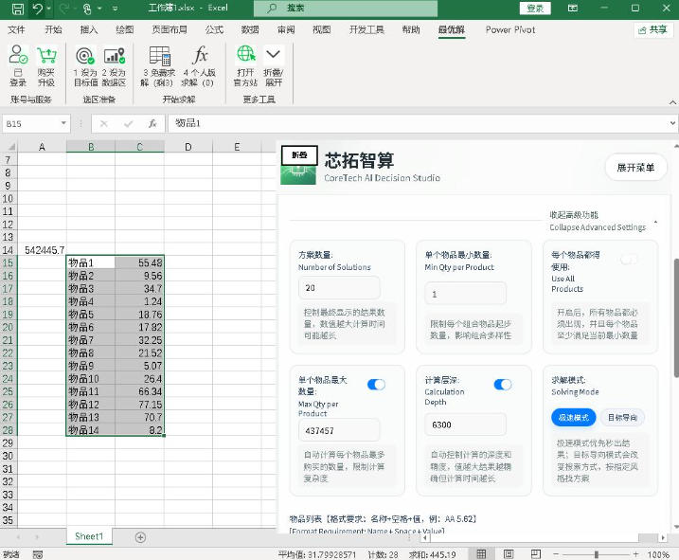Click the zoom out minus icon
This screenshot has width=679, height=560.
(x=556, y=554)
